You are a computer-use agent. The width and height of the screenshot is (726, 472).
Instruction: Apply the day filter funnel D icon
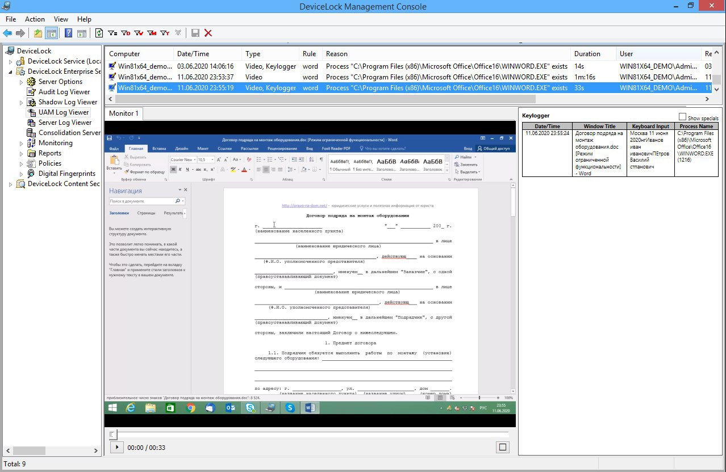(x=126, y=33)
